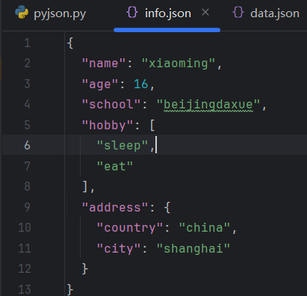The height and width of the screenshot is (296, 307).
Task: Click the braces icon on info.json tab
Action: click(x=132, y=12)
